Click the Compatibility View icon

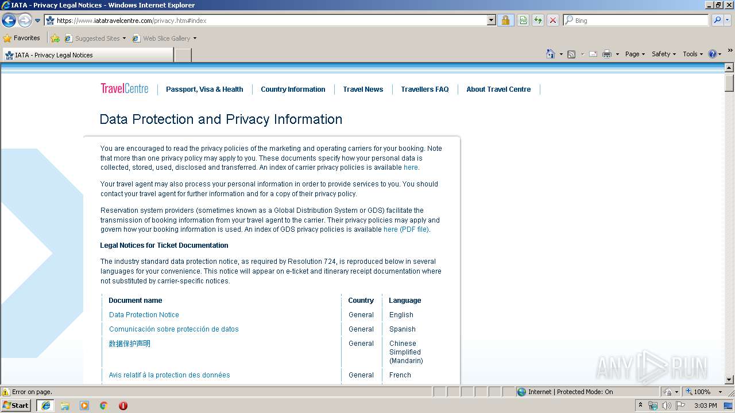[523, 21]
